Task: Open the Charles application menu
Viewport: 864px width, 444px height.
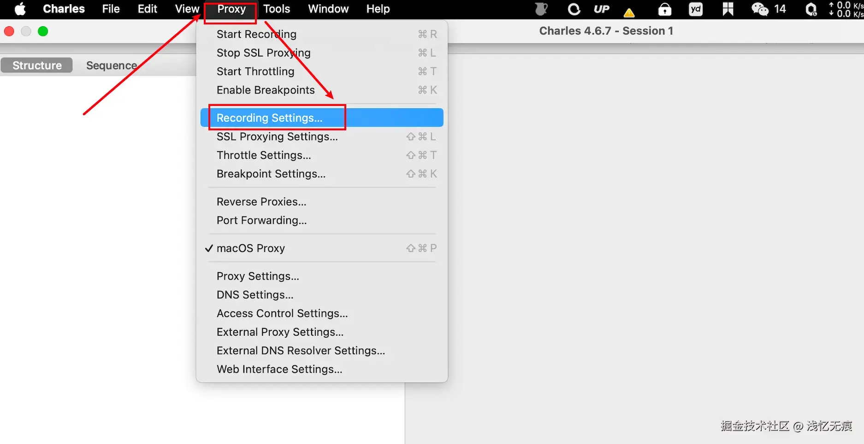Action: tap(64, 9)
